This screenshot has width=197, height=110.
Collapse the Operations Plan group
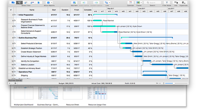tap(17, 72)
